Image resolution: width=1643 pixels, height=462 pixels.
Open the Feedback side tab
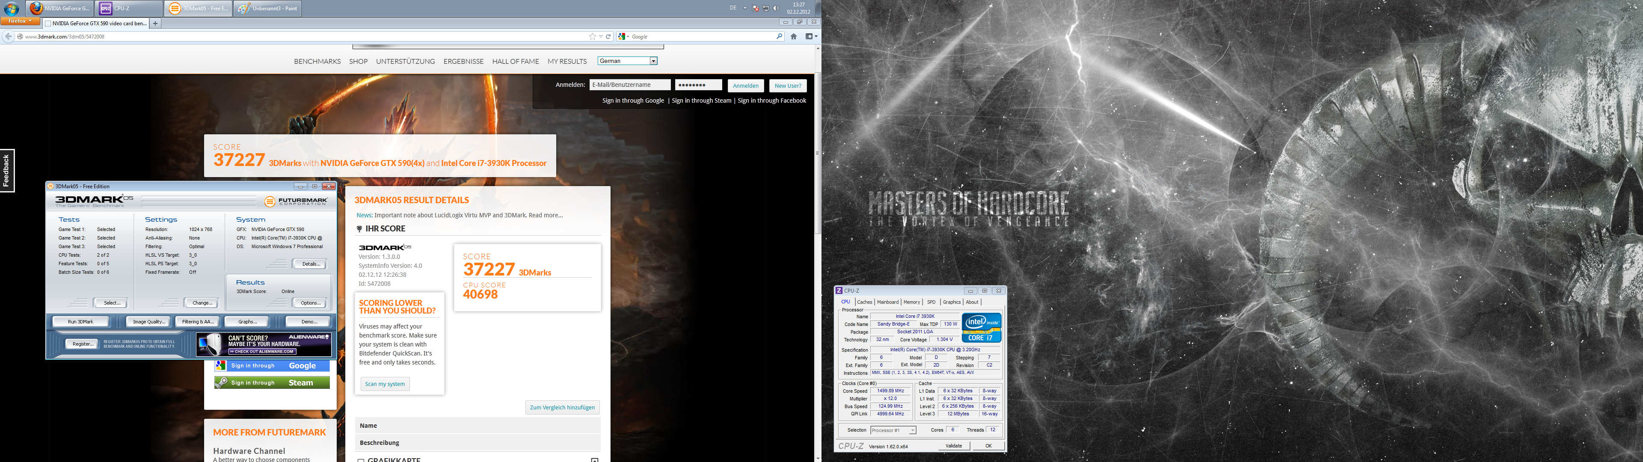[x=6, y=170]
